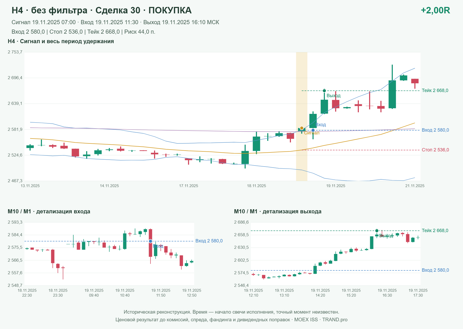Click the 2 467,3 price axis label
The image size is (463, 329).
click(15, 181)
